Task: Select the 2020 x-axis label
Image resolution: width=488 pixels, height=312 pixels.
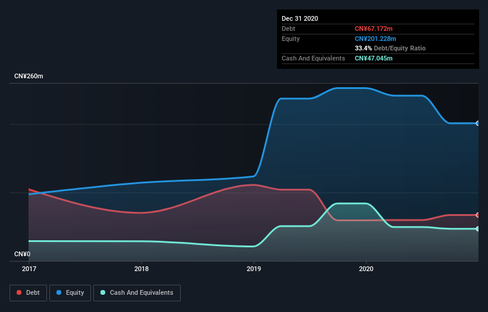Action: 366,269
